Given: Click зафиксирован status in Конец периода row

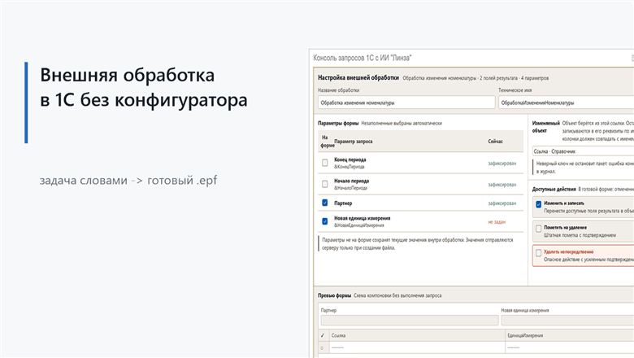Looking at the screenshot, I should point(502,164).
